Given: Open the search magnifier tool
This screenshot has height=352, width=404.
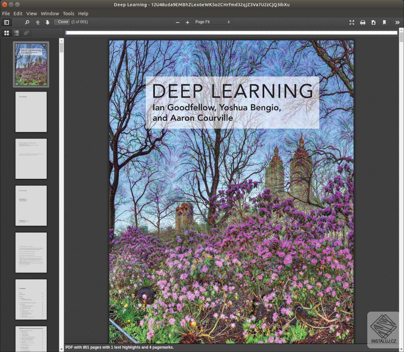Looking at the screenshot, I should click(x=27, y=22).
